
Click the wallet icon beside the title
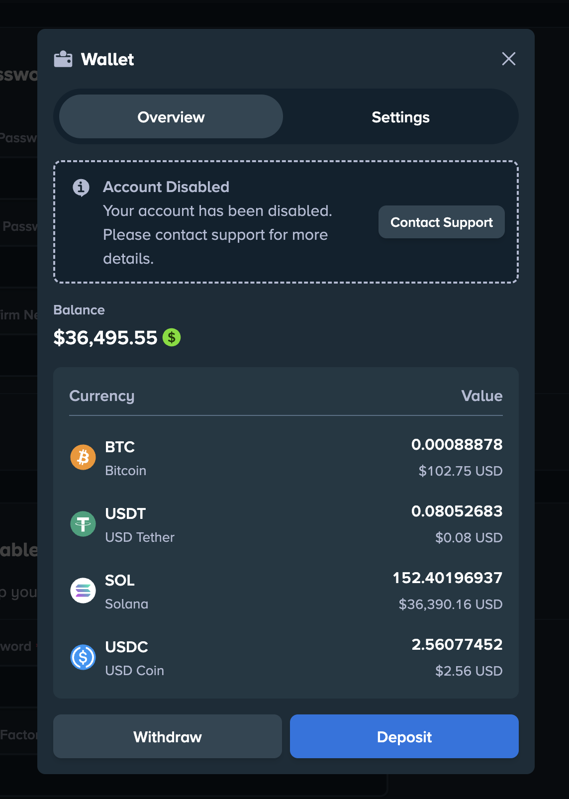tap(63, 59)
